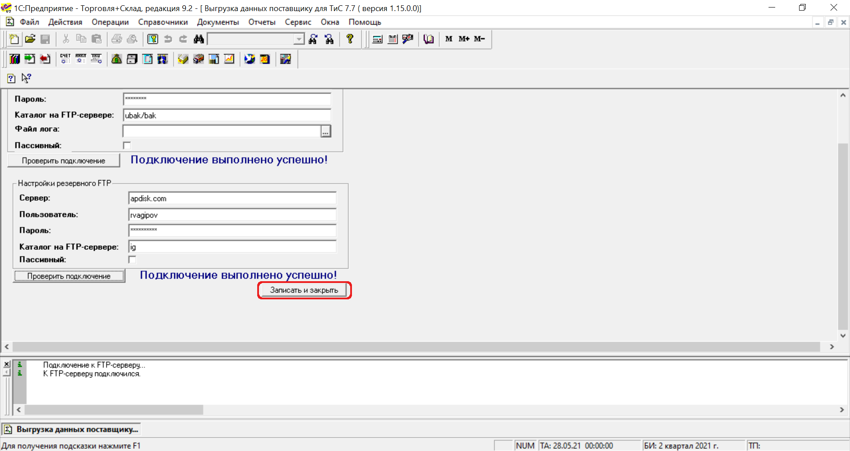Click the 'ТА: 28.05.21 00:00:00' status entry
This screenshot has width=850, height=451.
point(576,446)
